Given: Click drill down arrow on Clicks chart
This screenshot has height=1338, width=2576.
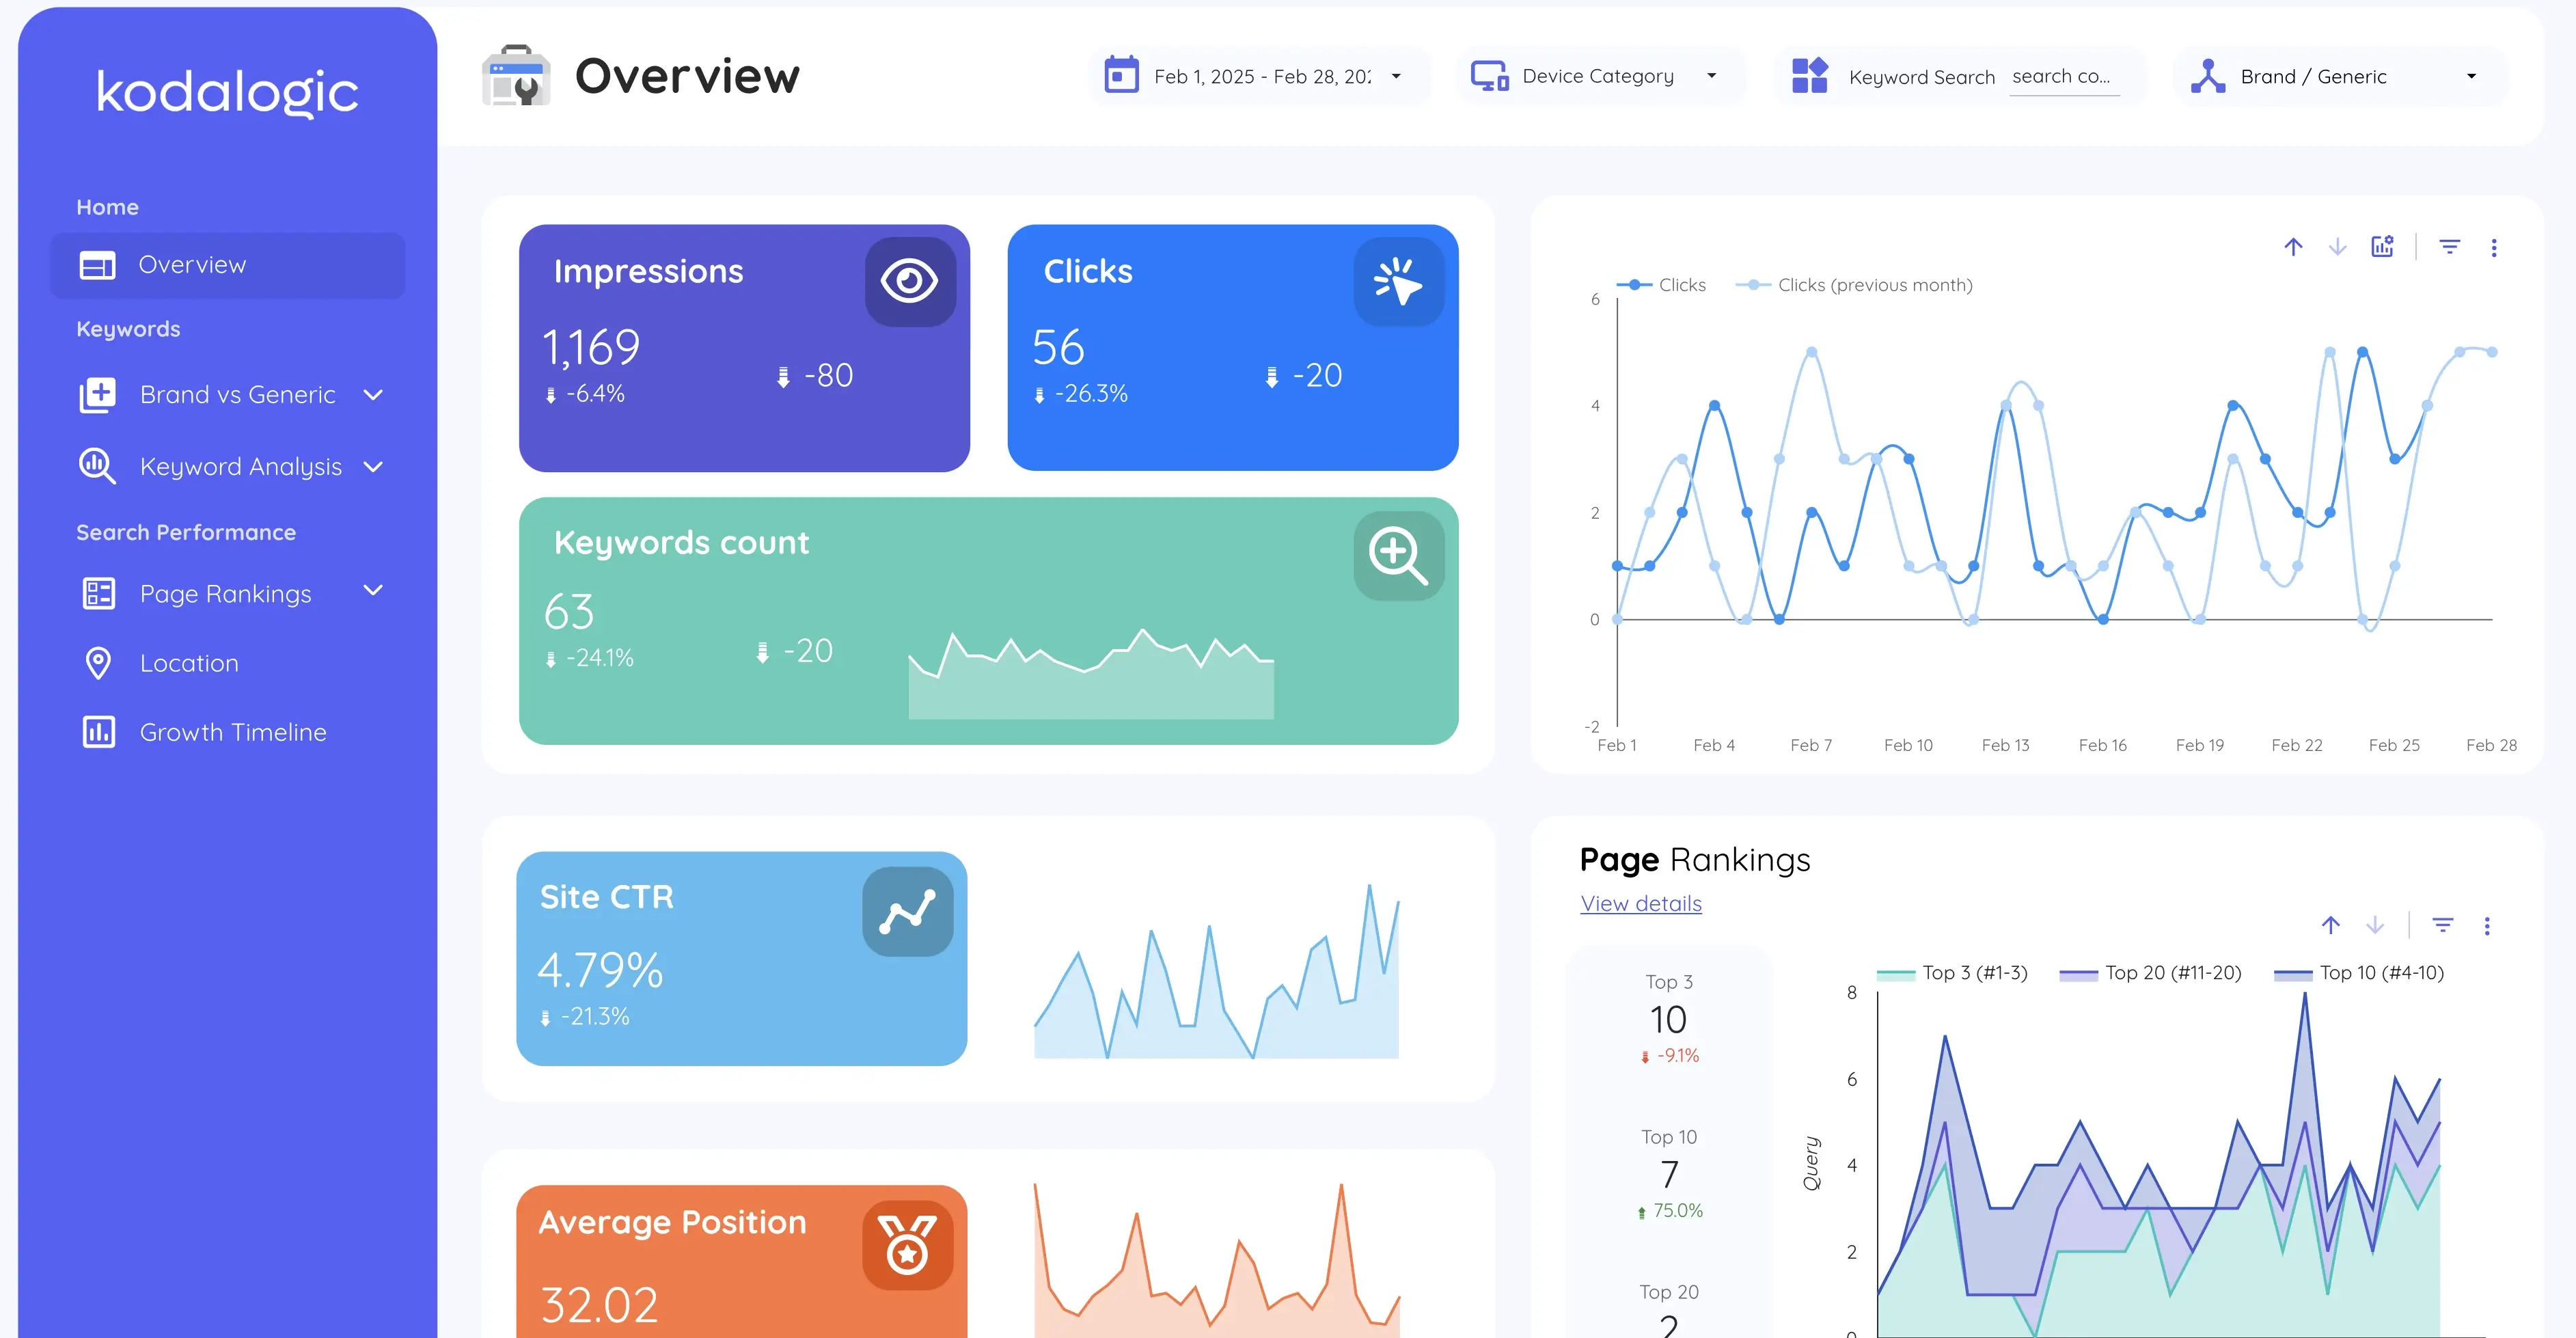Looking at the screenshot, I should [x=2337, y=247].
